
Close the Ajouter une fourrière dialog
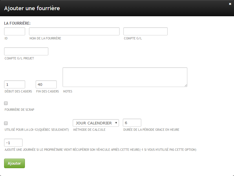click(x=230, y=4)
